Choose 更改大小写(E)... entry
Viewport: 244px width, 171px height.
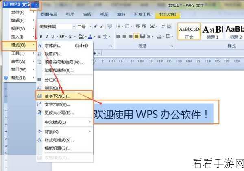coord(65,113)
